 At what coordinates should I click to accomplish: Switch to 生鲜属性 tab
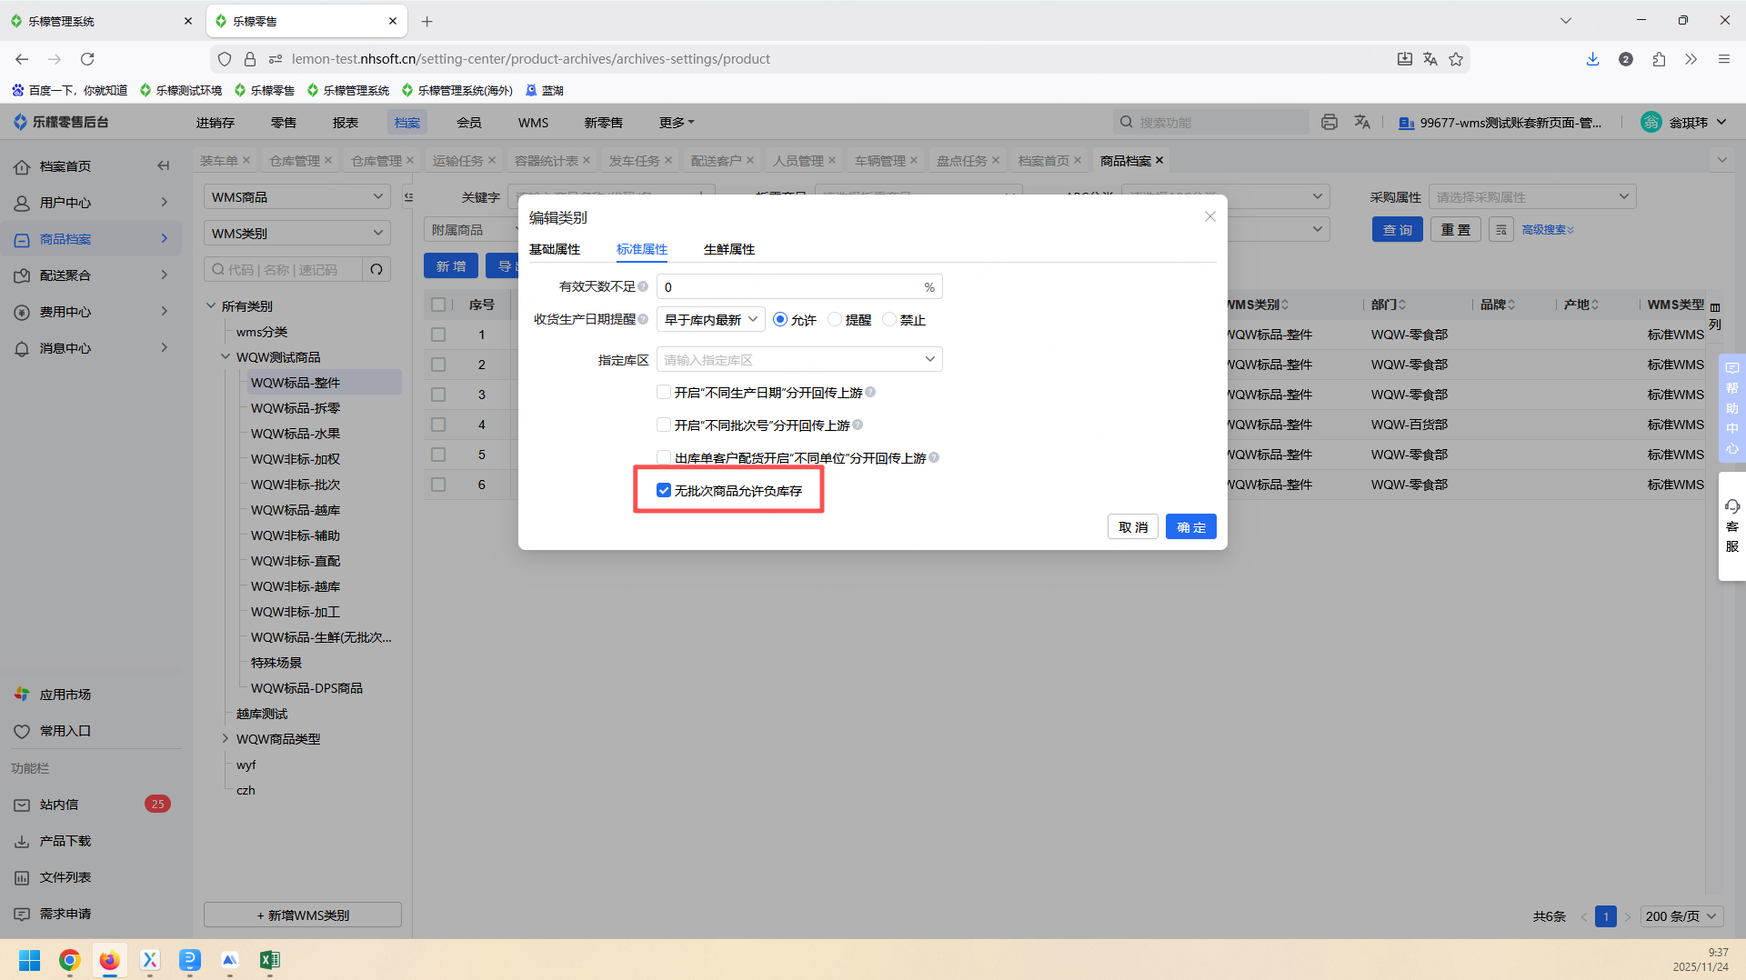click(729, 249)
